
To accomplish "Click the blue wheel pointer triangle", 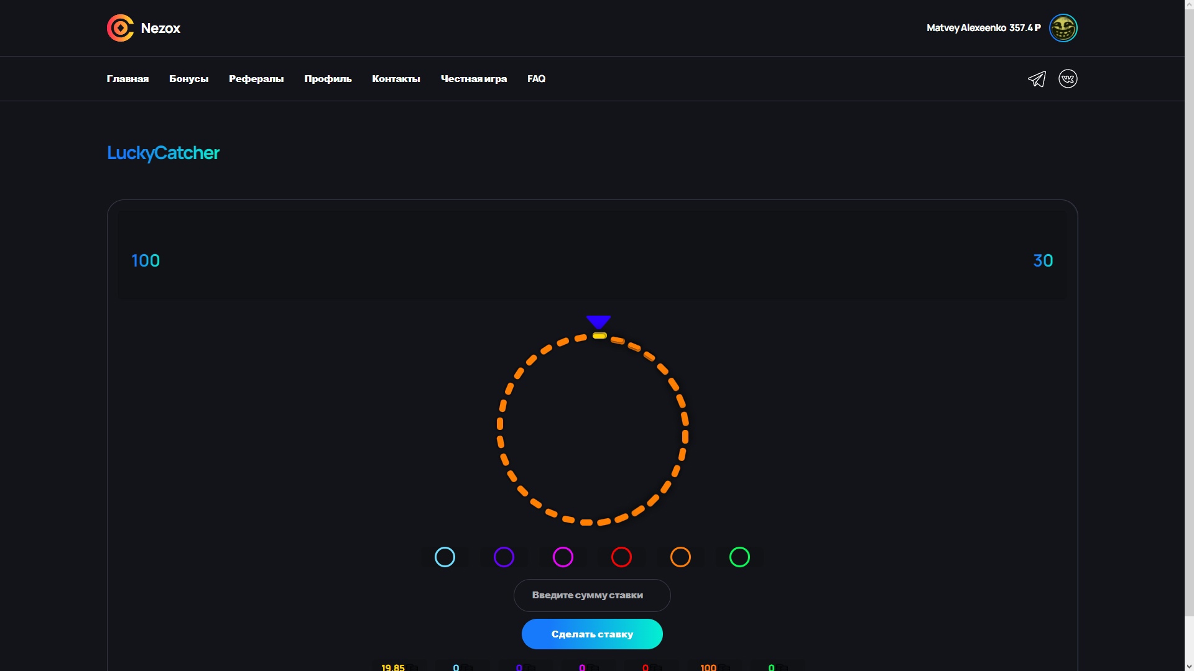I will [x=598, y=321].
